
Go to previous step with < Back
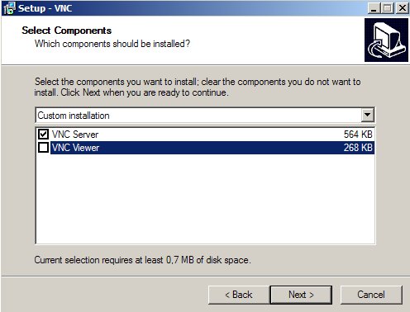point(239,295)
